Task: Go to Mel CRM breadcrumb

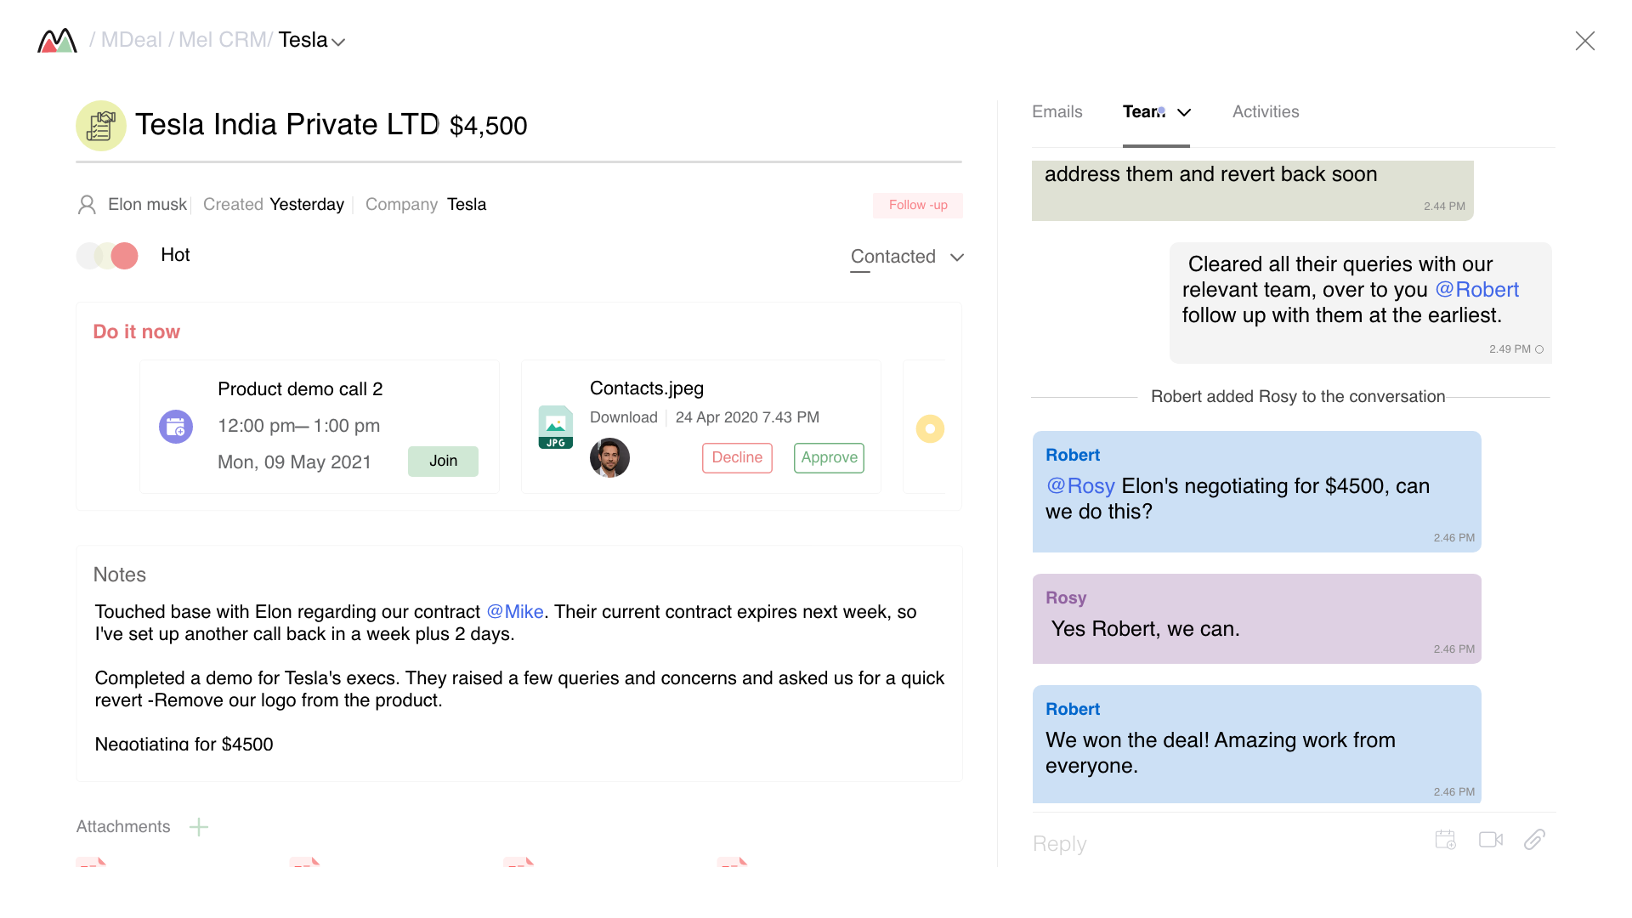Action: (224, 40)
